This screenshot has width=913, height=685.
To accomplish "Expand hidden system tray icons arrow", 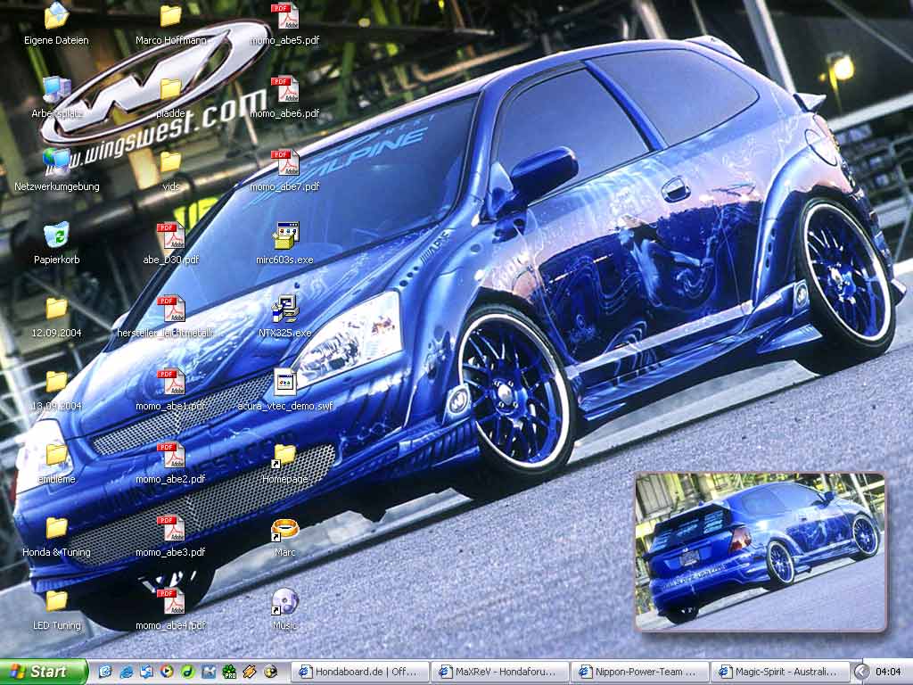I will (861, 672).
